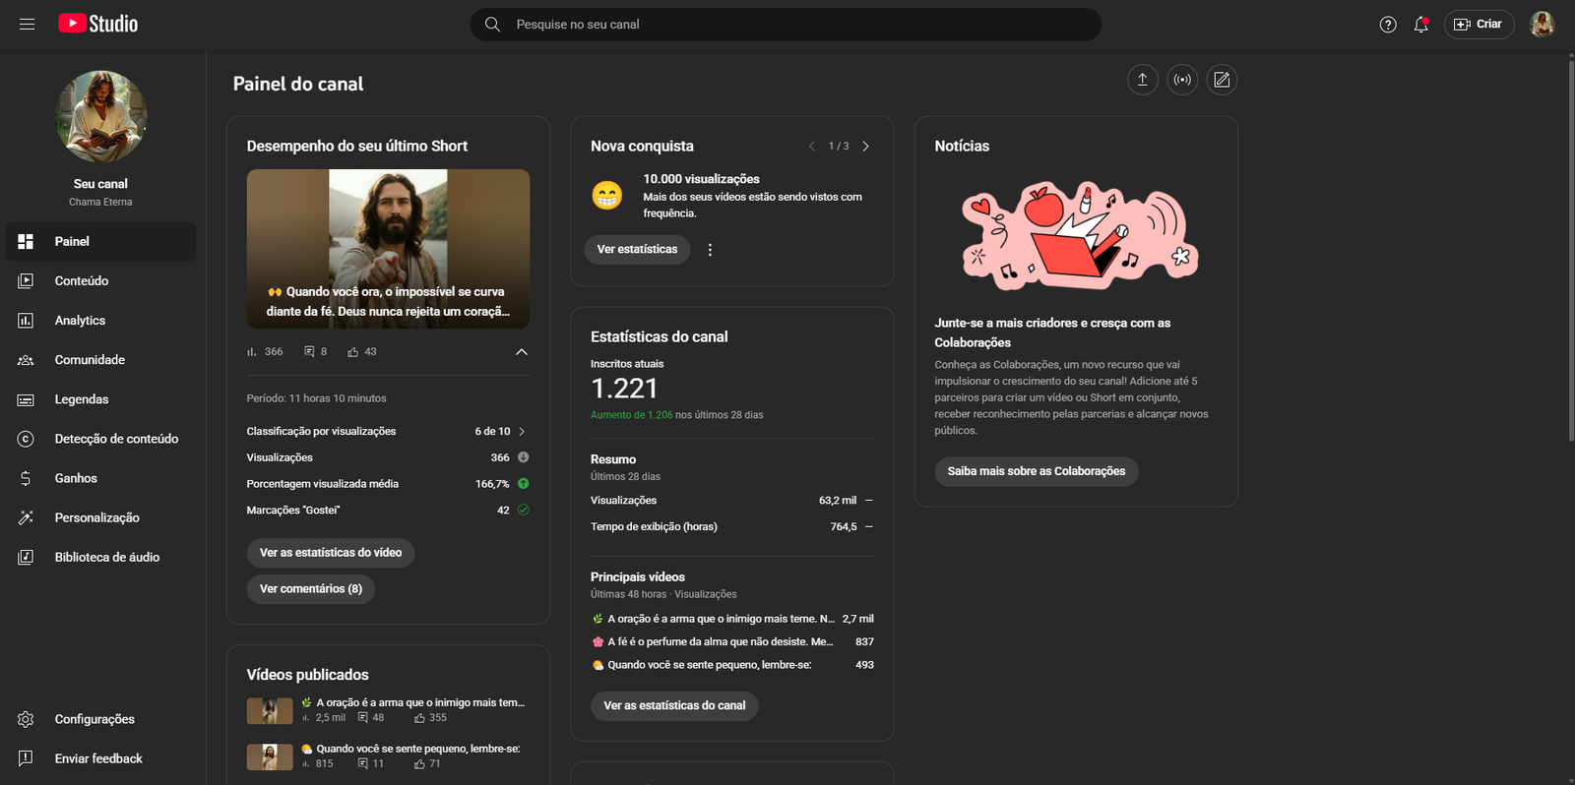Viewport: 1575px width, 785px height.
Task: Toggle the hamburger navigation menu
Action: (x=27, y=24)
